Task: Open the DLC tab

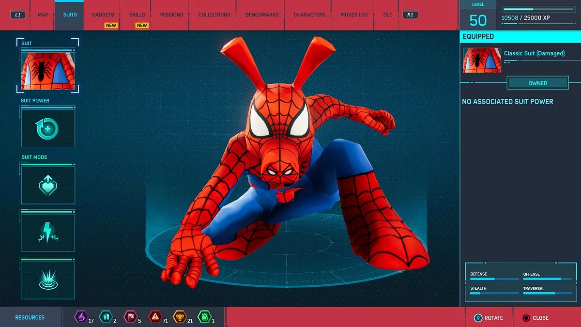Action: [x=387, y=14]
